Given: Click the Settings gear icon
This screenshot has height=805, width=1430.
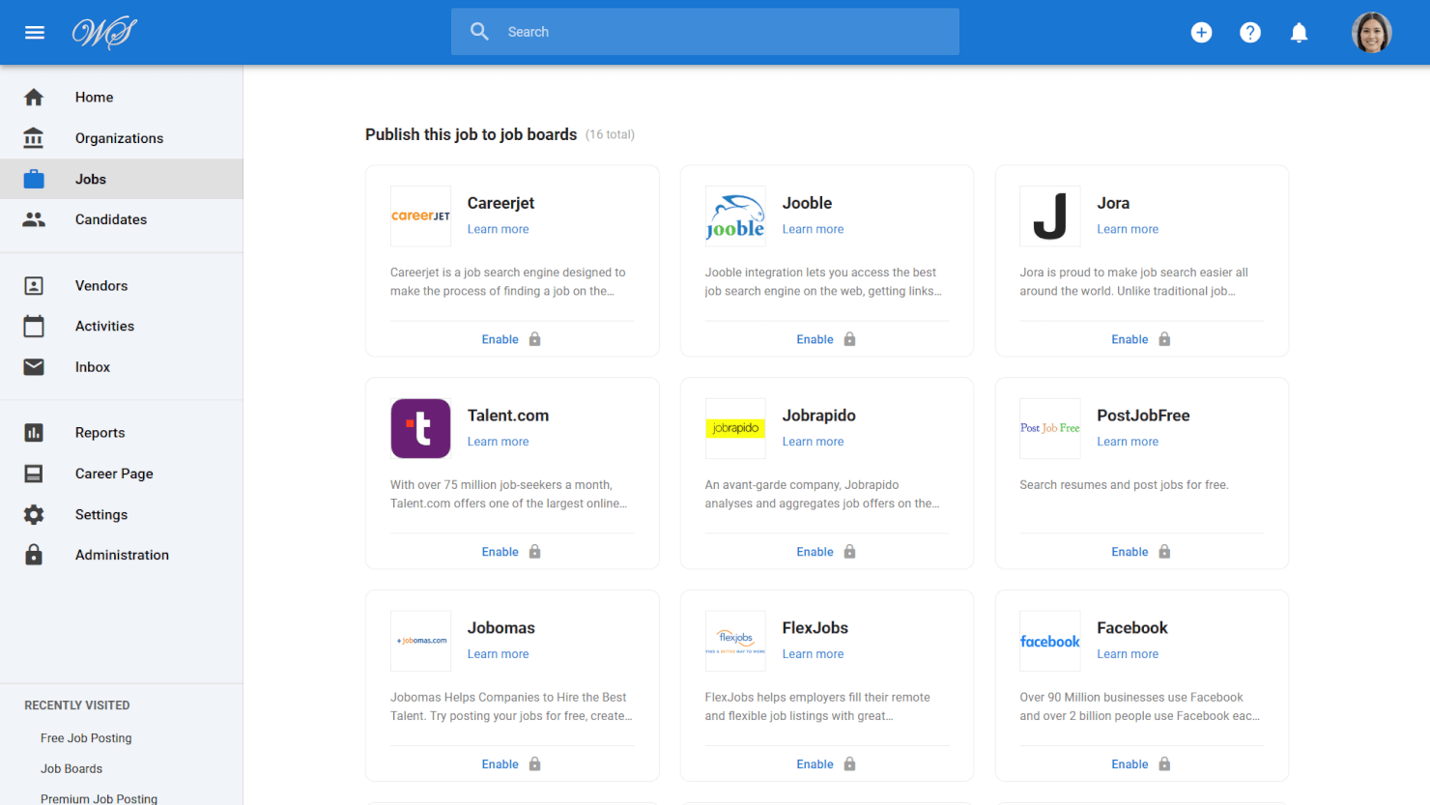Looking at the screenshot, I should coord(34,514).
